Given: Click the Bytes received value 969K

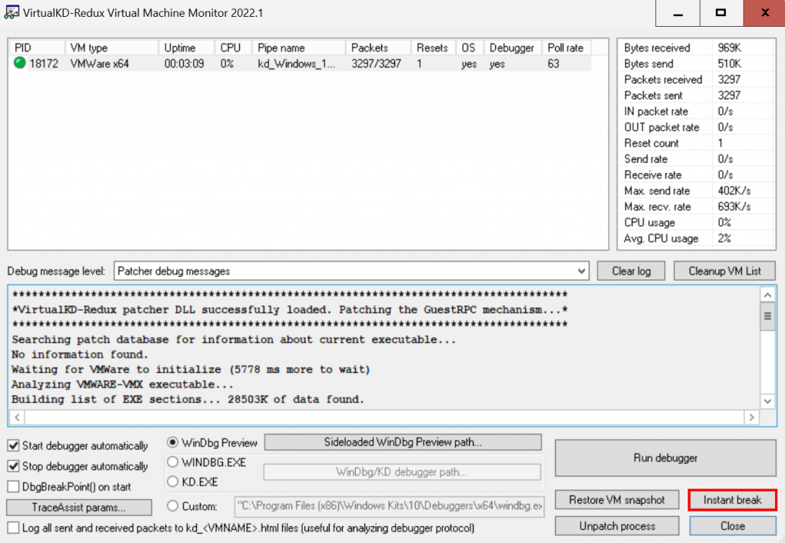Looking at the screenshot, I should coord(729,47).
